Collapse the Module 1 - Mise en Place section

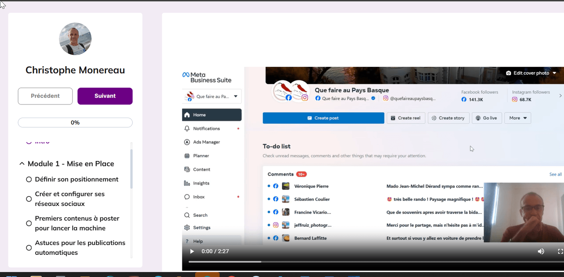click(22, 164)
